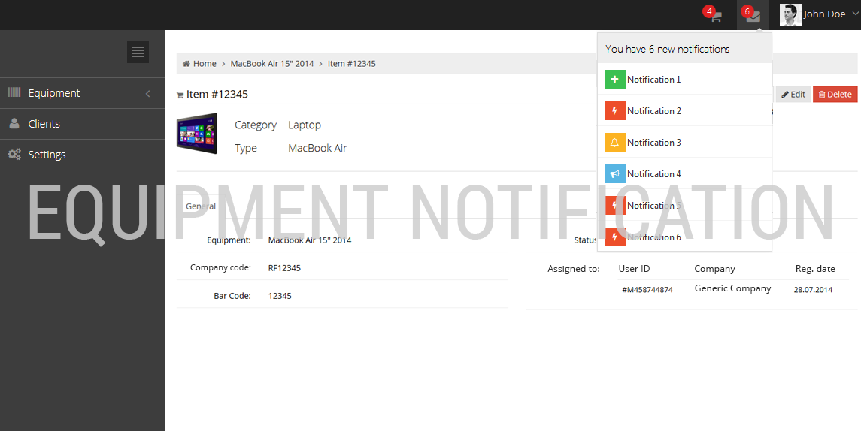
Task: Click the shopping cart icon in top bar
Action: (x=716, y=17)
